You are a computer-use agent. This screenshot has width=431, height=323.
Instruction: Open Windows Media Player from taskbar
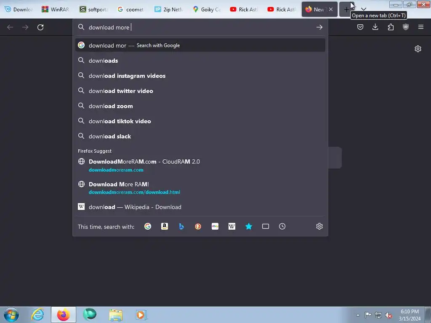pyautogui.click(x=141, y=315)
